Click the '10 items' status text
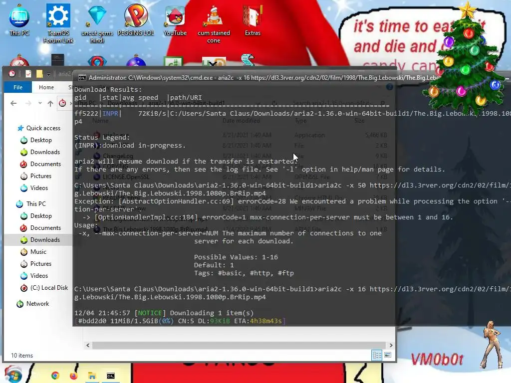 [x=22, y=356]
